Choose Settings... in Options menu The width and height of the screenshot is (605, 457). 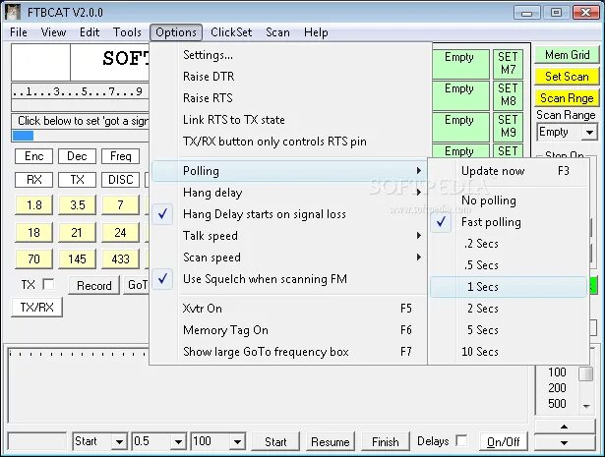pyautogui.click(x=290, y=55)
